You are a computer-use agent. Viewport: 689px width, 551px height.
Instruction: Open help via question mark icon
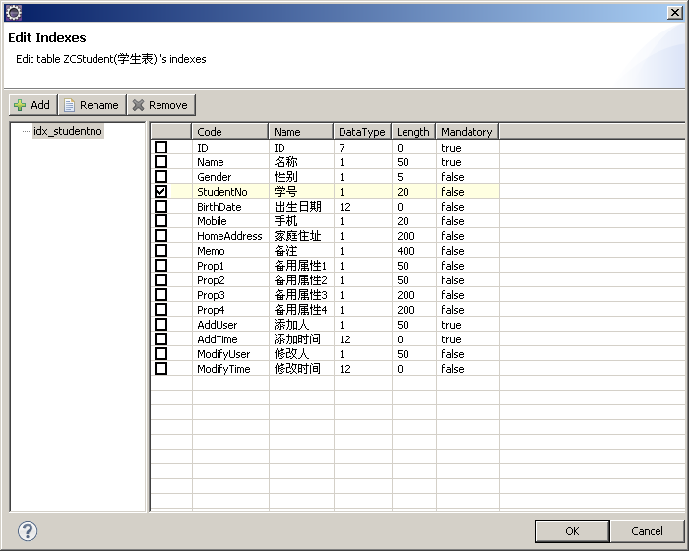coord(28,531)
